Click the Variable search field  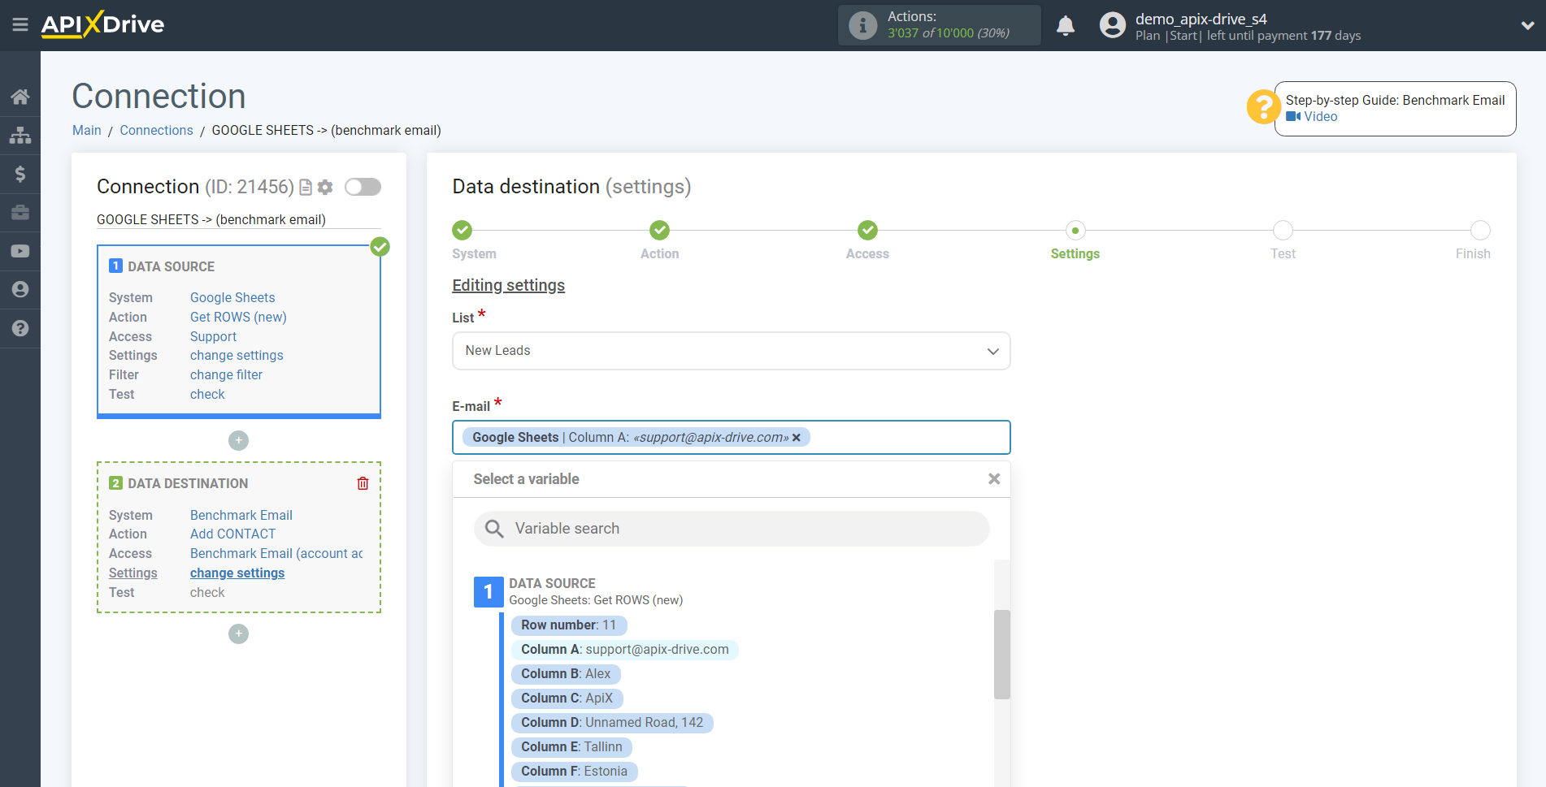click(732, 529)
